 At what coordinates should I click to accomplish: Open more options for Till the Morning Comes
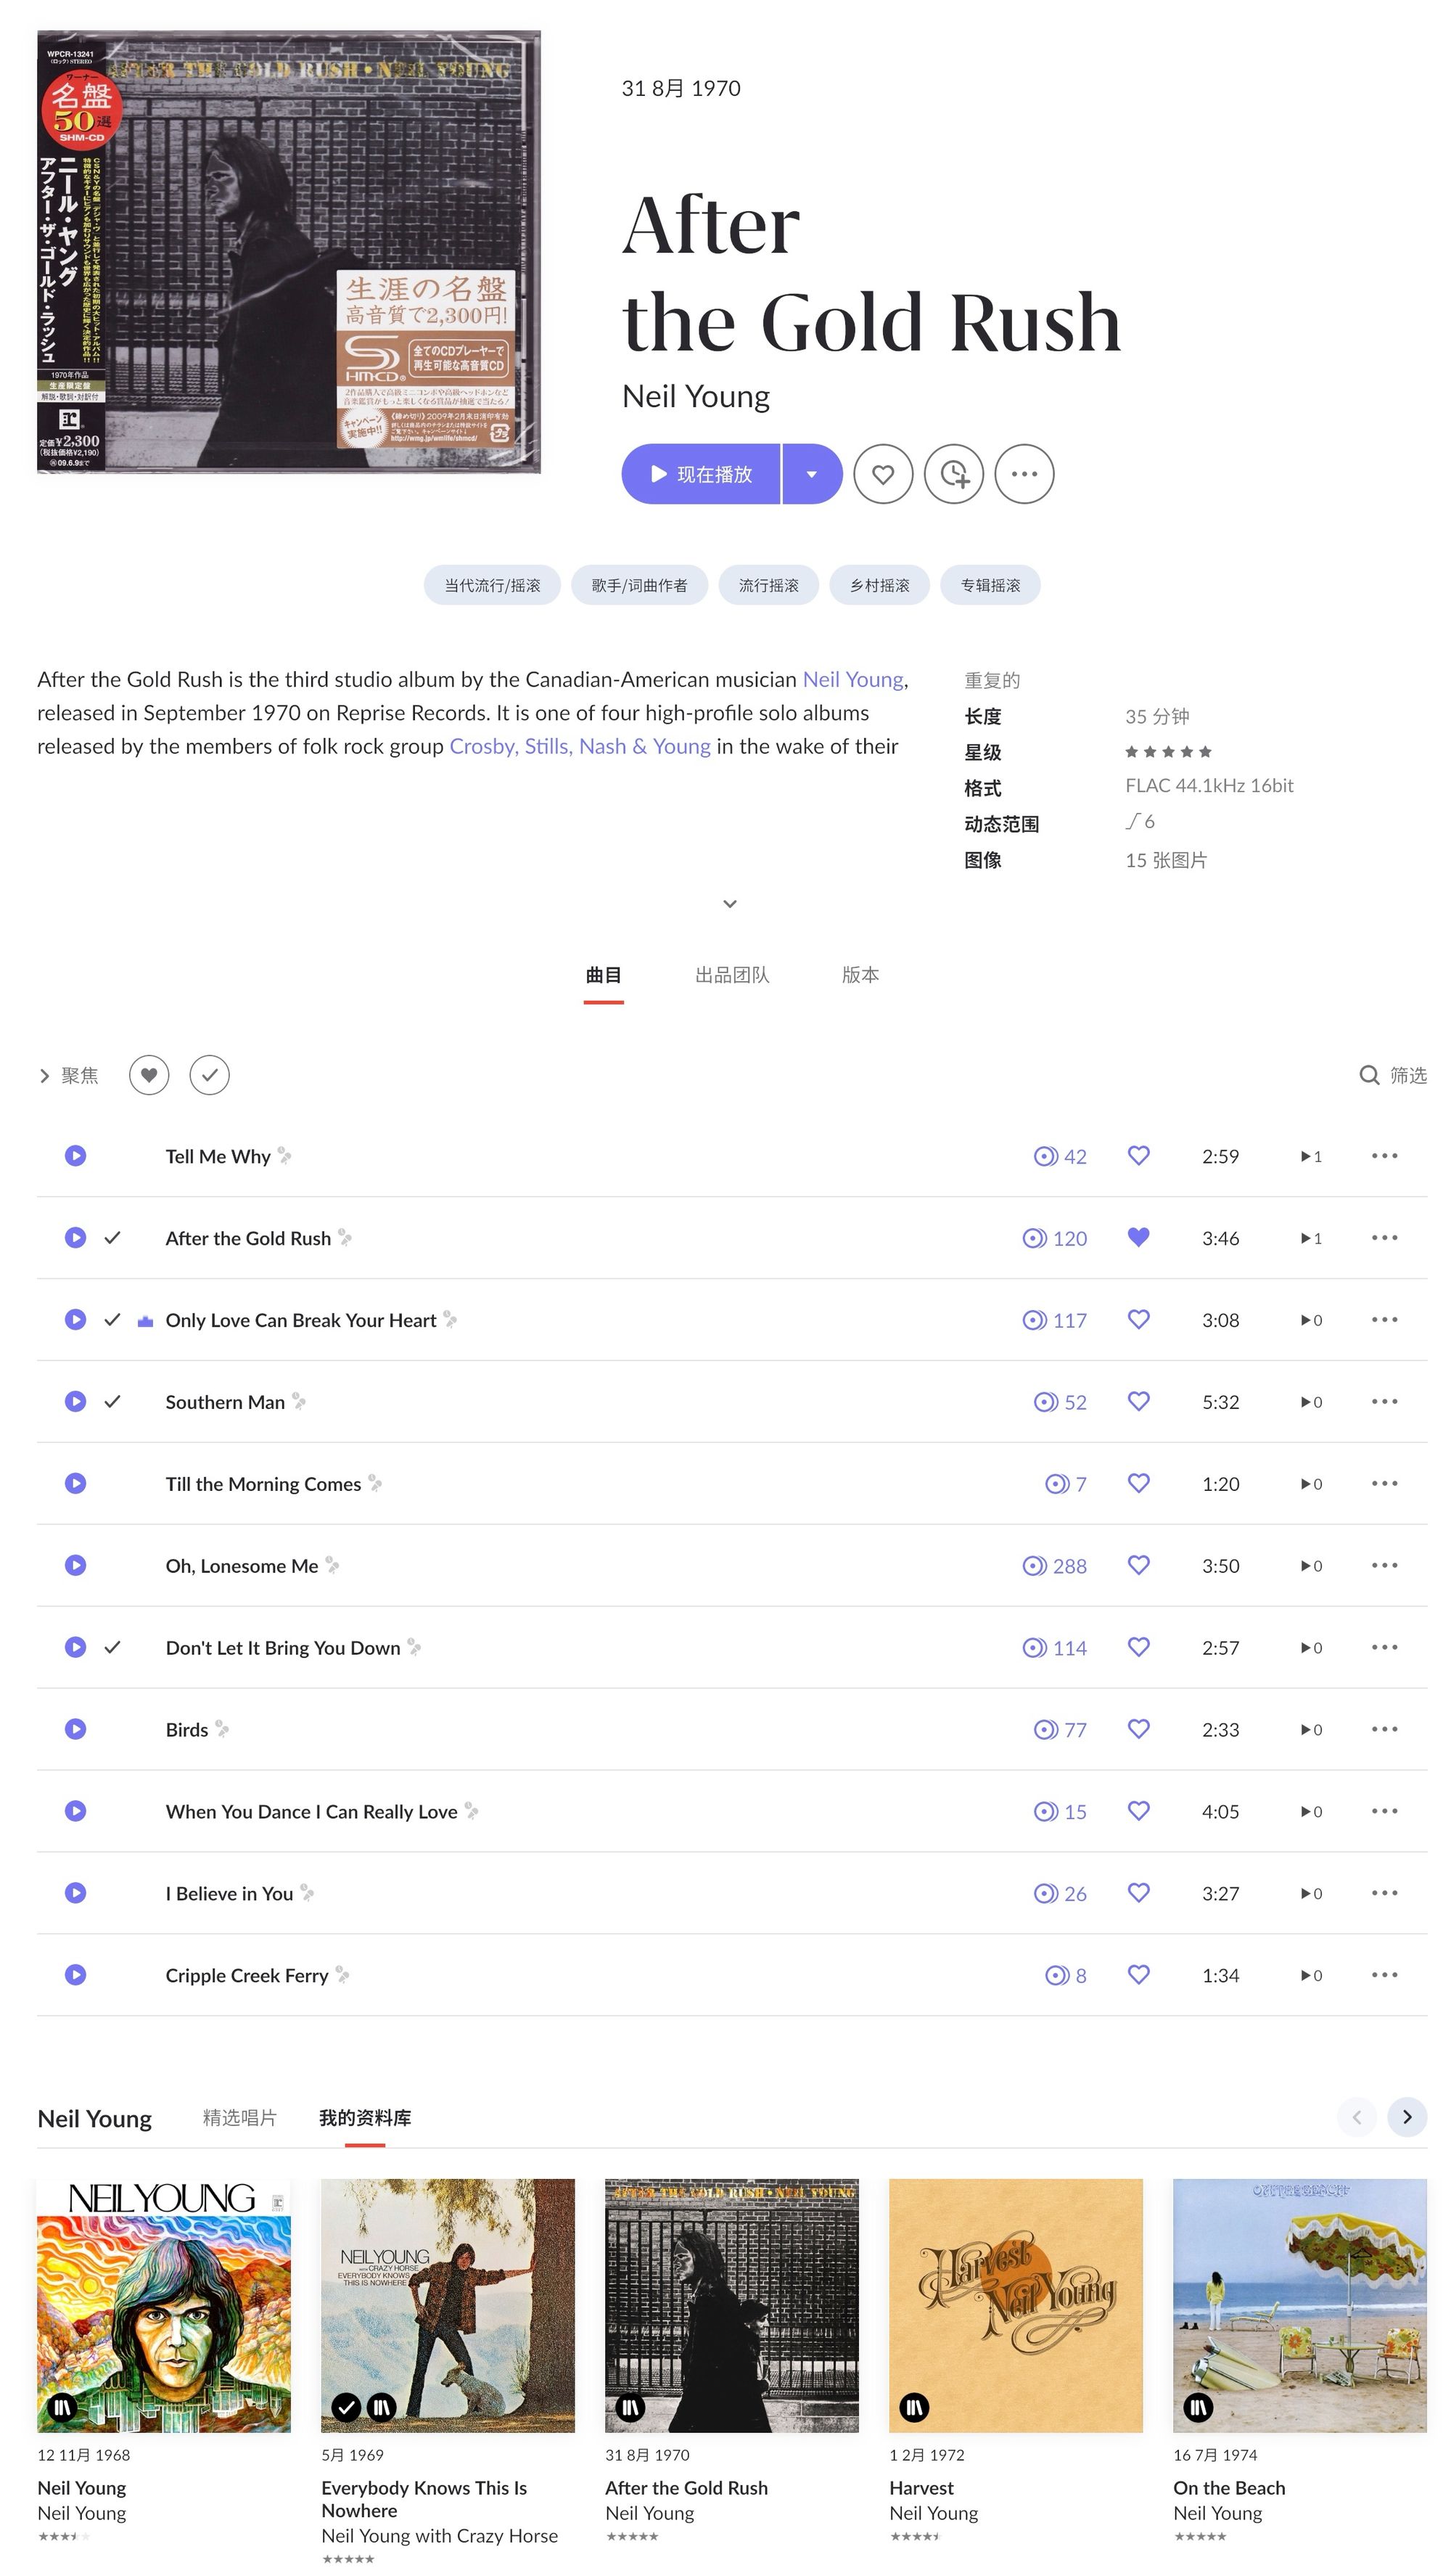(x=1384, y=1484)
